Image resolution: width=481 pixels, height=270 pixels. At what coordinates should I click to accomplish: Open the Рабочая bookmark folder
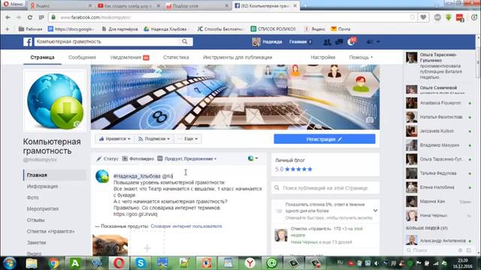pos(30,28)
